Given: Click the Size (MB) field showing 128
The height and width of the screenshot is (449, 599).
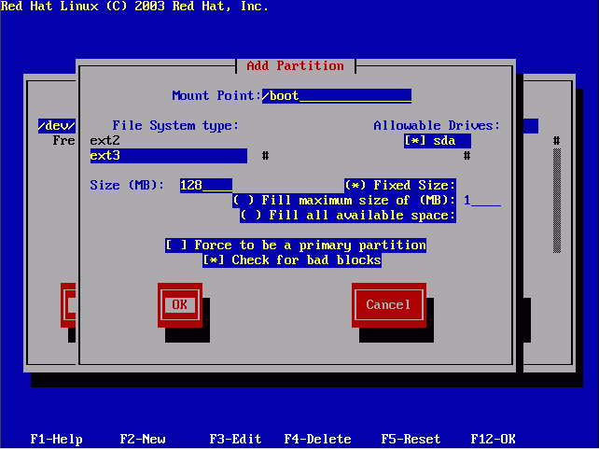Looking at the screenshot, I should pos(206,186).
